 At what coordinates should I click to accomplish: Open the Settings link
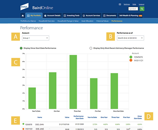pos(127,4)
